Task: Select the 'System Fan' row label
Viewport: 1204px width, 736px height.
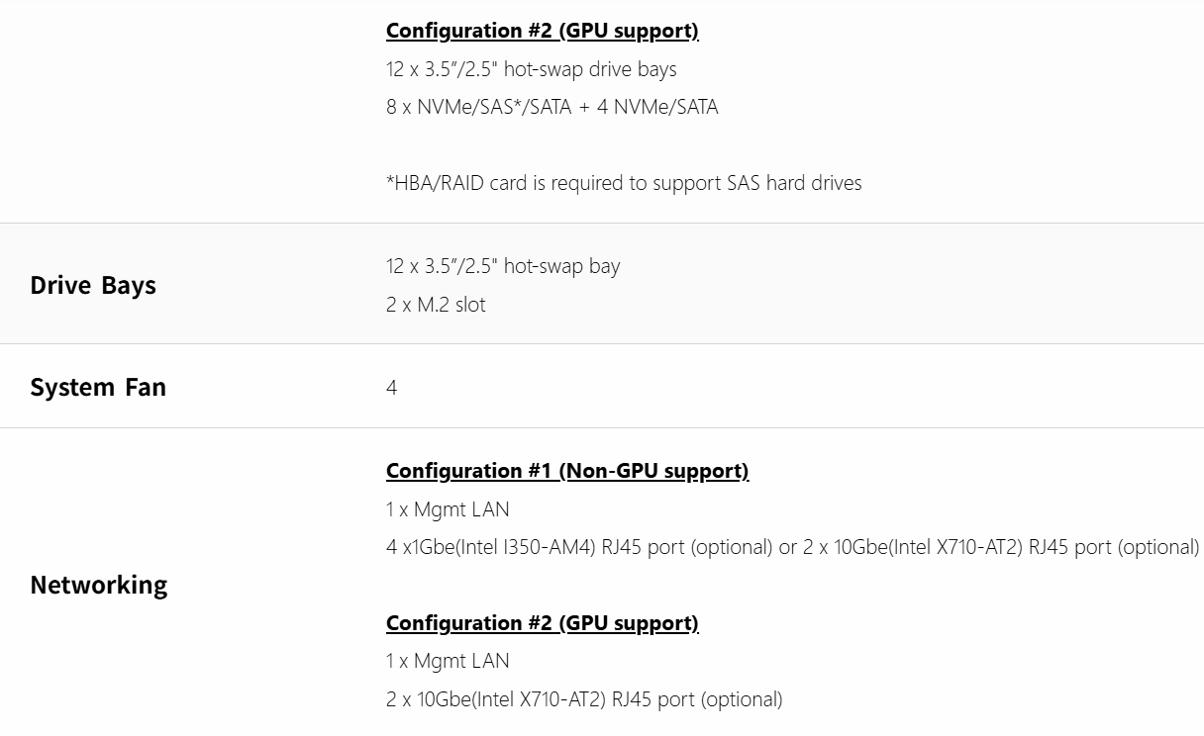Action: point(98,387)
